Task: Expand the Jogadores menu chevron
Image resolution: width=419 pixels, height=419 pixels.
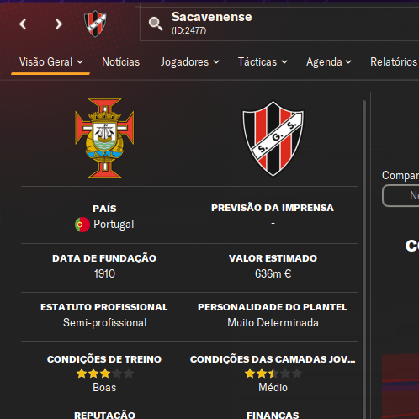Action: [x=216, y=62]
